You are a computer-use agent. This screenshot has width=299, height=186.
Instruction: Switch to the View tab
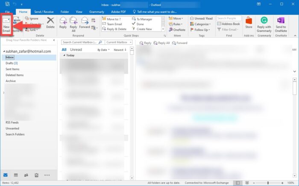pyautogui.click(x=79, y=12)
